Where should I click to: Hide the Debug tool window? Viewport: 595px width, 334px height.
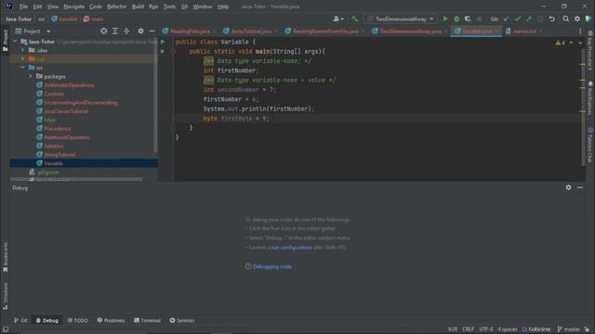coord(580,187)
